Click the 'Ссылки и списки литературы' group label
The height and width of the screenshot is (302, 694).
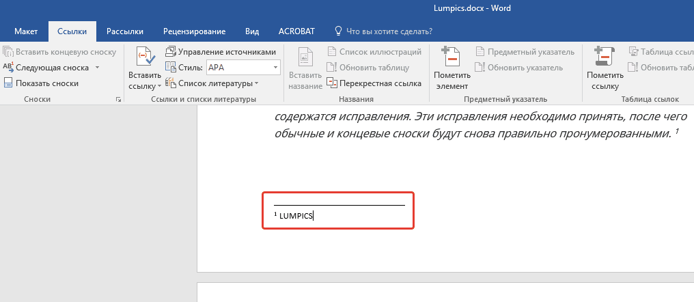point(204,99)
